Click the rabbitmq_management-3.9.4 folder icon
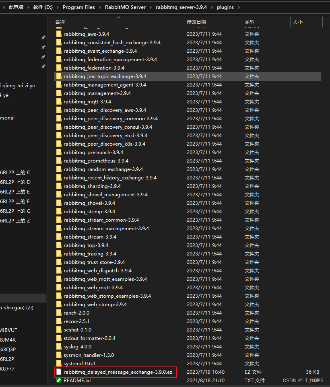330x387 pixels. tap(59, 93)
